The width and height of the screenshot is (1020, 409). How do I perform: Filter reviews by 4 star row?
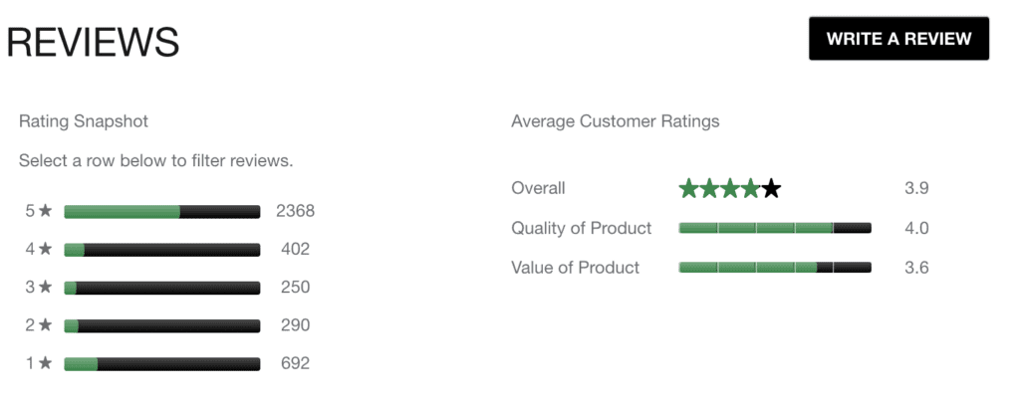point(169,249)
